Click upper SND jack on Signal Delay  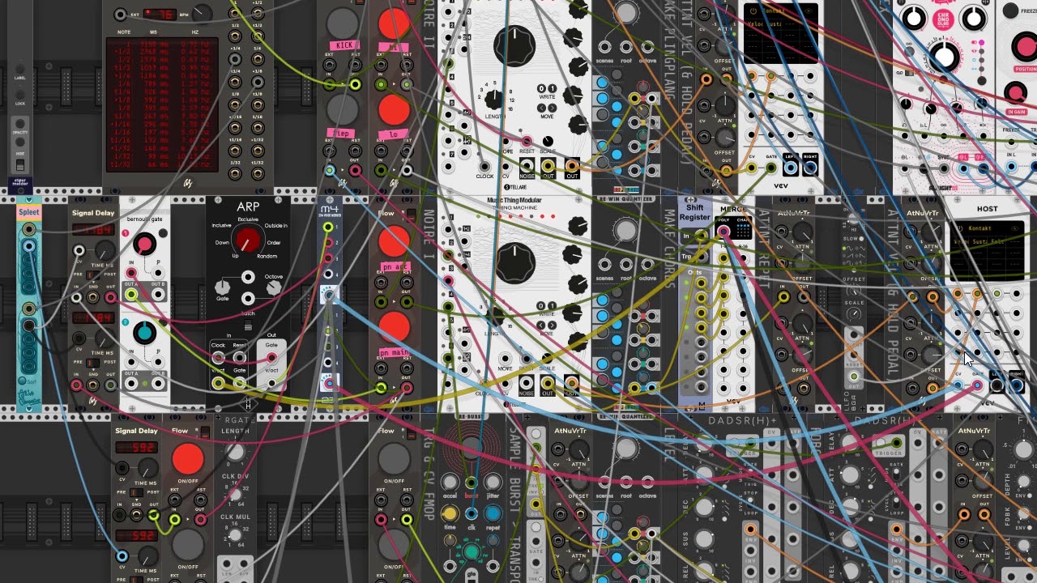(x=93, y=298)
